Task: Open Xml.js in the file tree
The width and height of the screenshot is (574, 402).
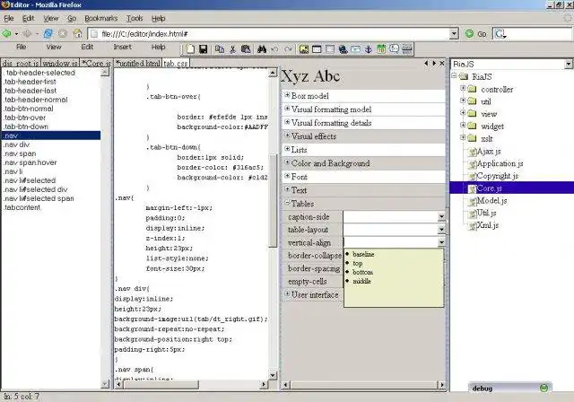Action: (x=488, y=225)
